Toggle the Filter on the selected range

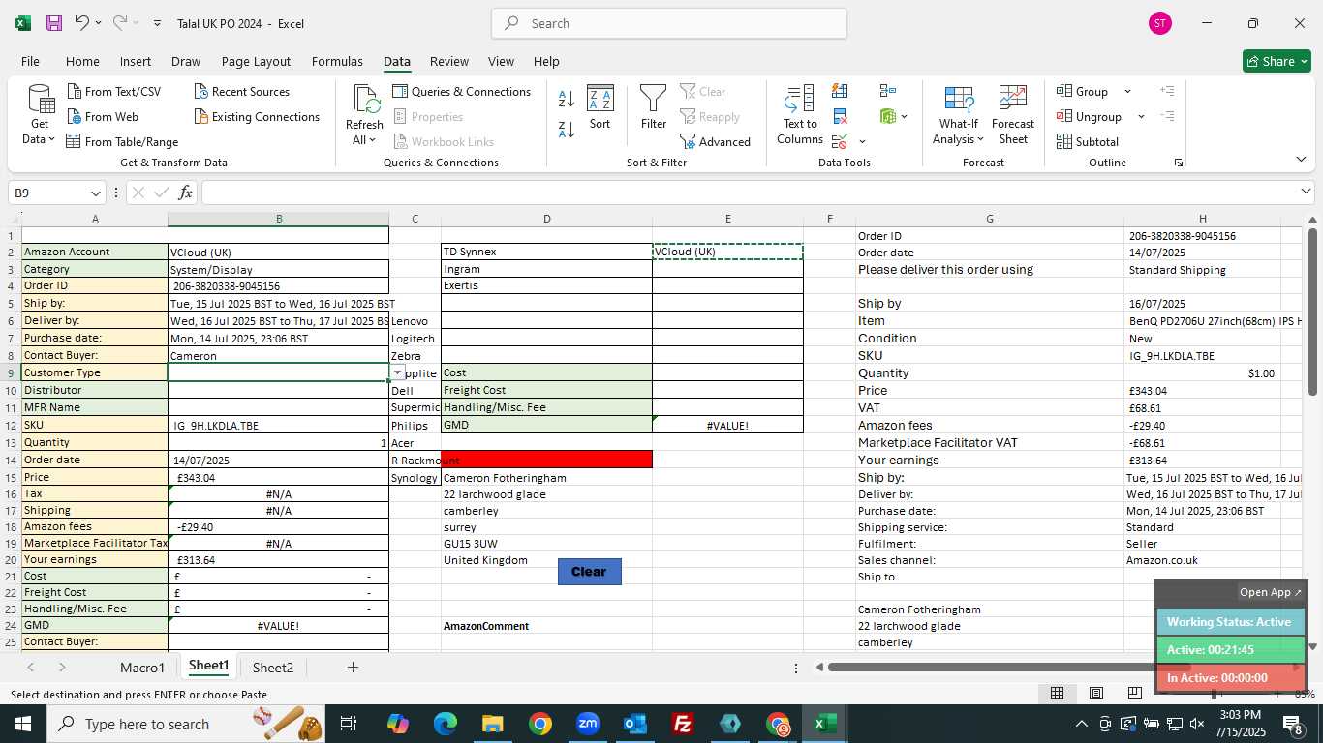[x=654, y=106]
